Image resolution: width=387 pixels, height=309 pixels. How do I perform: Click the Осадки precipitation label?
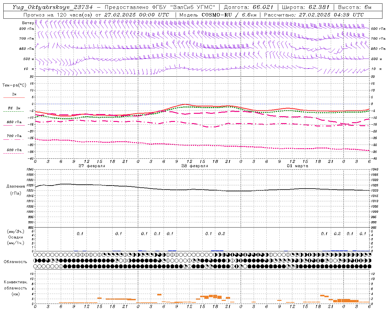[15, 237]
